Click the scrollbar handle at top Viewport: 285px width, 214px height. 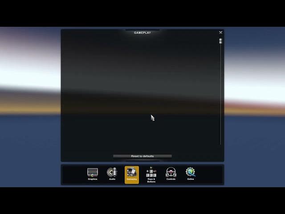(x=220, y=41)
